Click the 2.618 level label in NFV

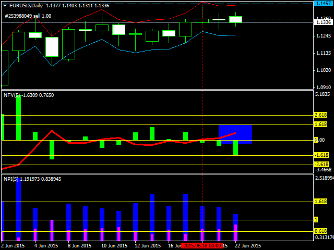point(321,115)
